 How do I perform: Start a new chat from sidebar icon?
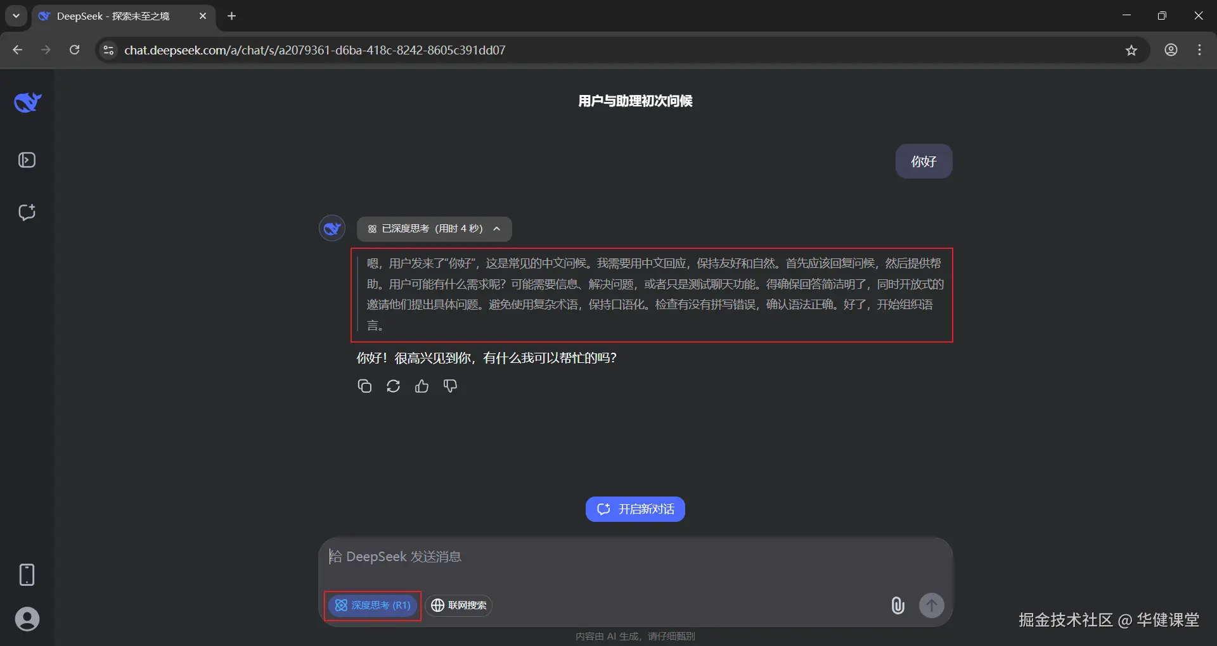pos(27,212)
